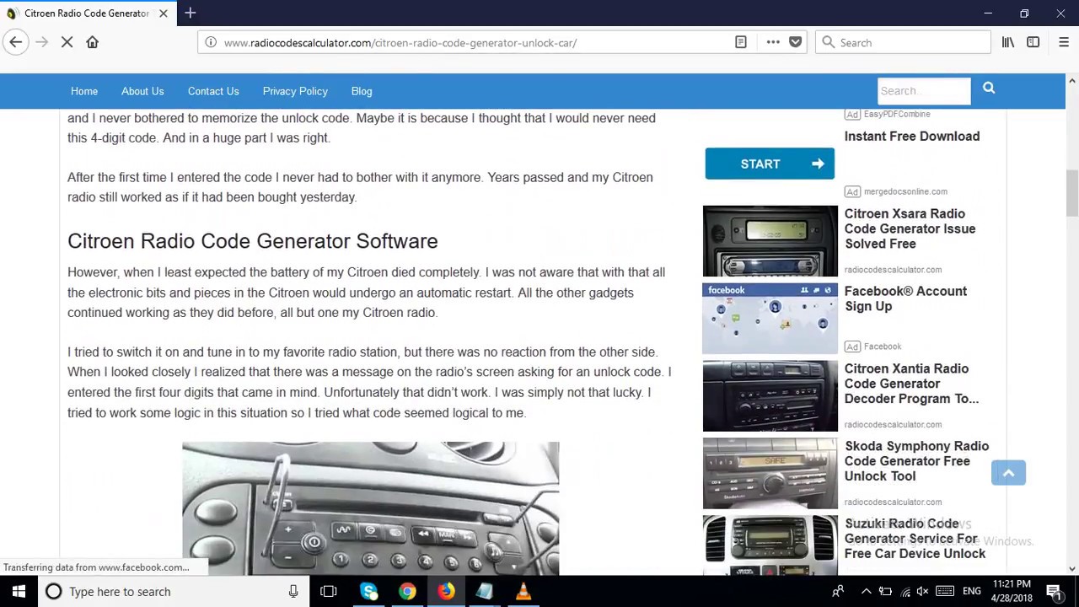Switch the ENG input language

pyautogui.click(x=972, y=591)
